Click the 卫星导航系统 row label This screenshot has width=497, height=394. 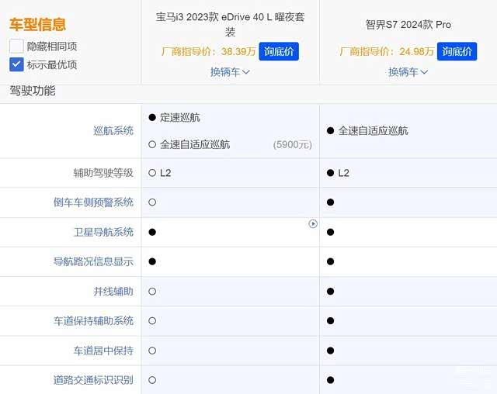103,232
